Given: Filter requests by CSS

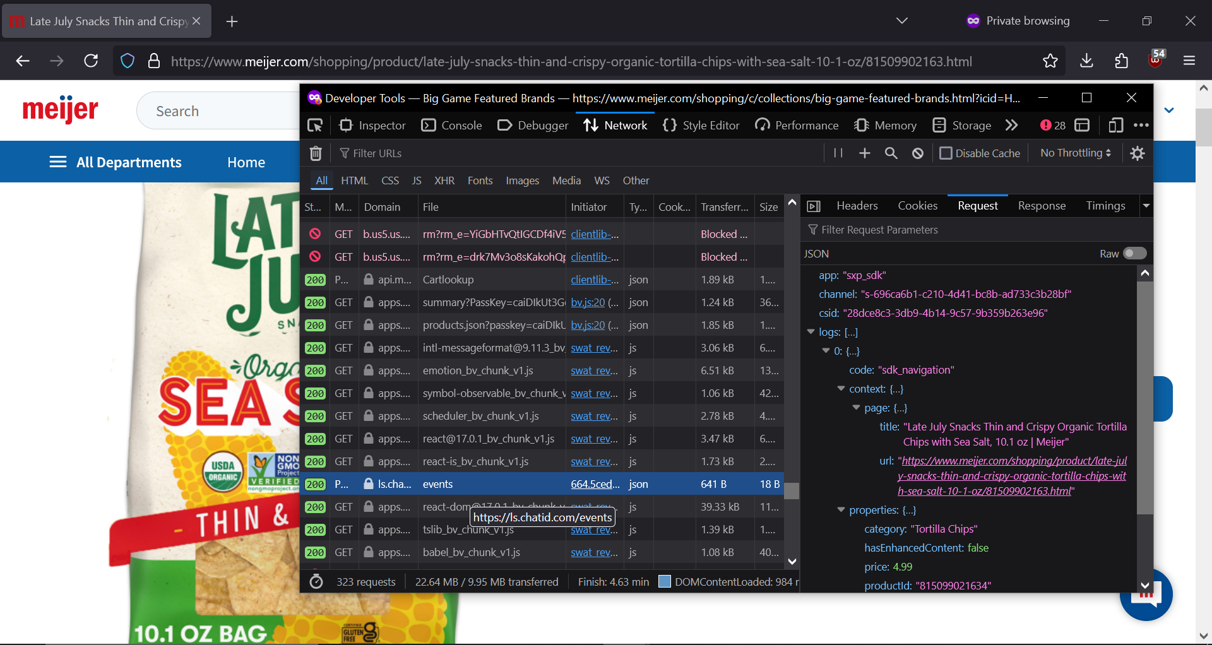Looking at the screenshot, I should 389,180.
